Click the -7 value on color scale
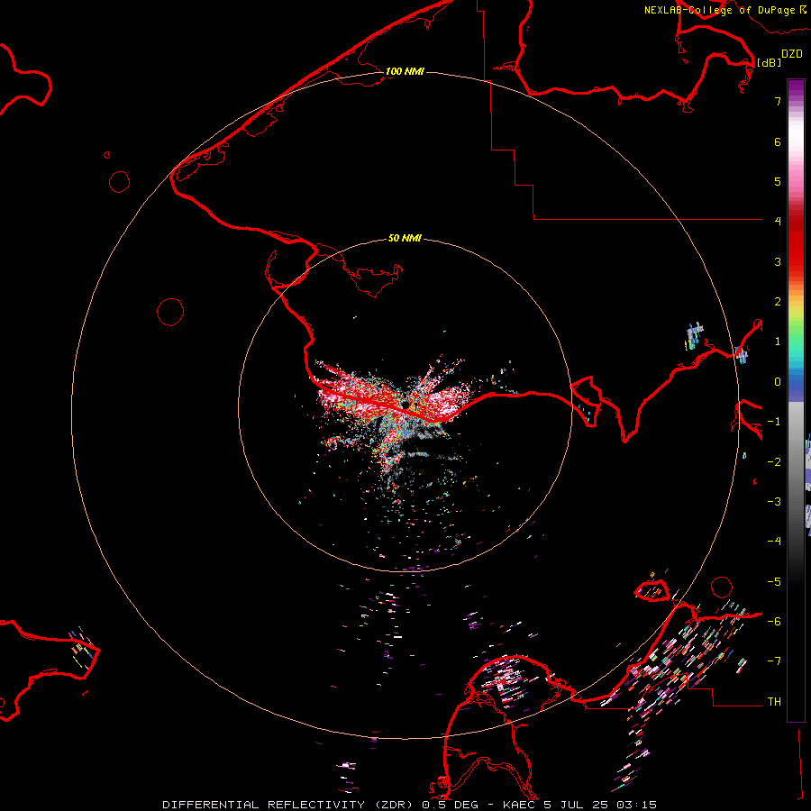811x811 pixels. point(774,661)
